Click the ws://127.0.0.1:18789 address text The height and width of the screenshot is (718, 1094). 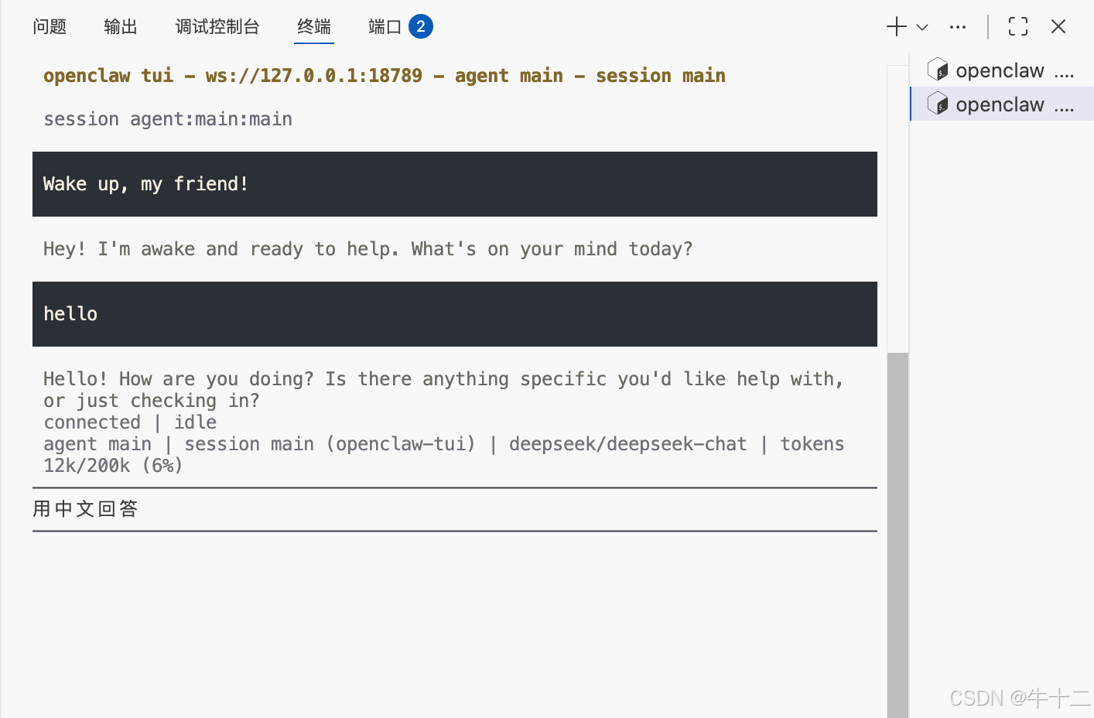pyautogui.click(x=314, y=76)
